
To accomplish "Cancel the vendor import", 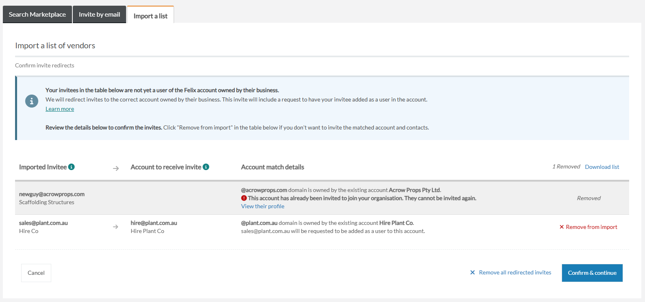I will 36,273.
